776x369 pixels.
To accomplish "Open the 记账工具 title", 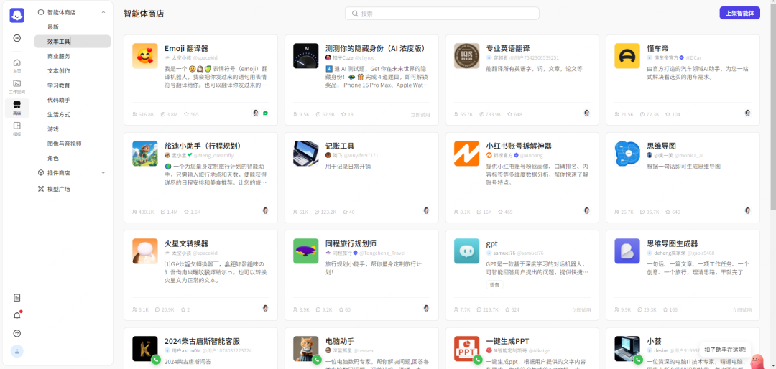I will coord(340,146).
